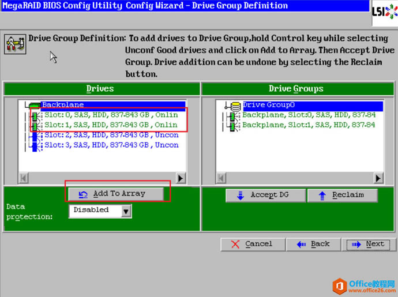
Task: Select Backplane, Slot:1 entry in Drive Groups
Action: click(309, 125)
